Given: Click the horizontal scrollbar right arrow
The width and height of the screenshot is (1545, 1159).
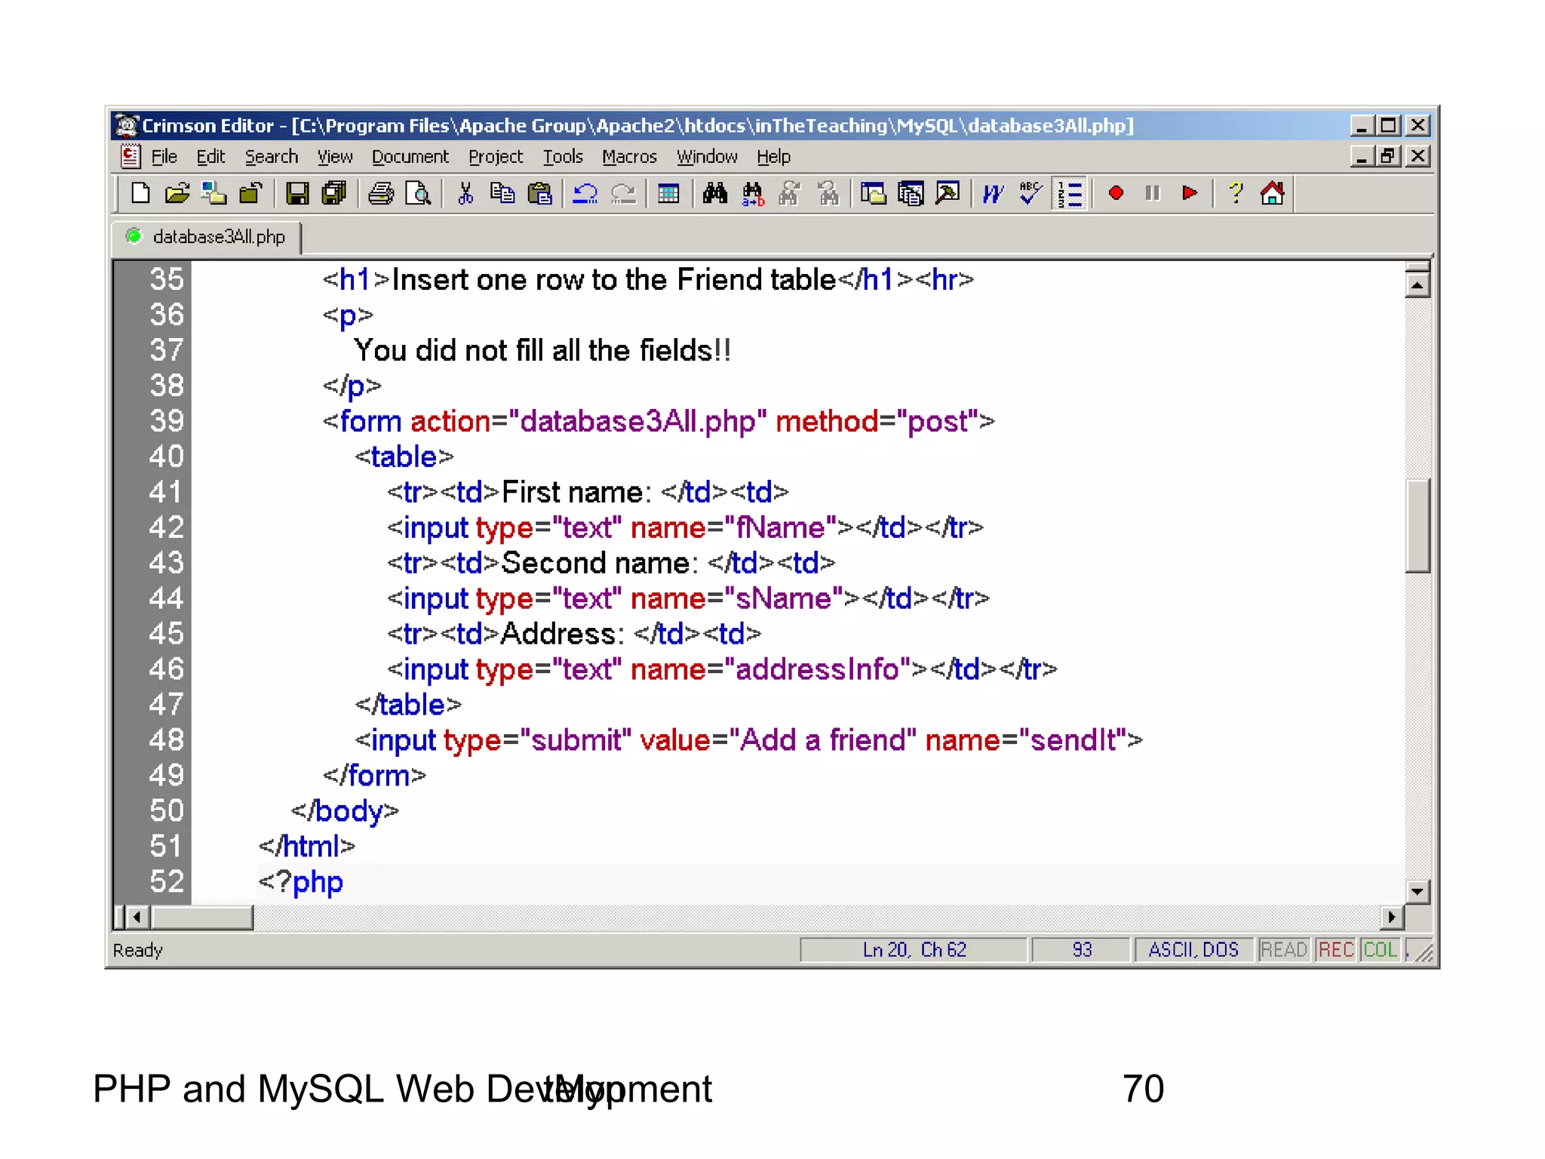Looking at the screenshot, I should pos(1392,918).
